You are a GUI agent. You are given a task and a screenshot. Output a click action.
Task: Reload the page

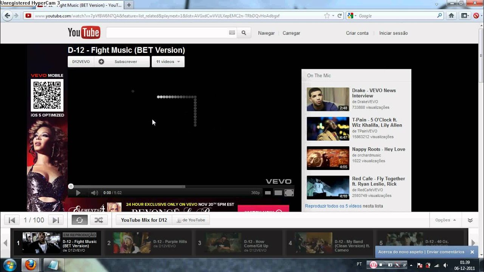[x=340, y=16]
